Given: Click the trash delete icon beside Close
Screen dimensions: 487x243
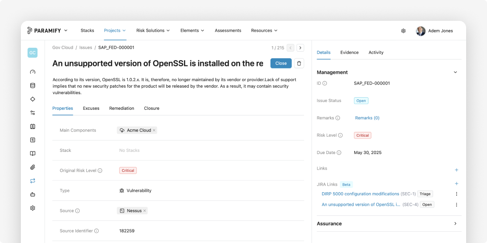Looking at the screenshot, I should [299, 63].
